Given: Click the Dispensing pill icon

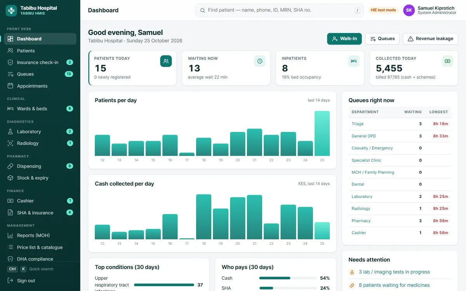Looking at the screenshot, I should pyautogui.click(x=10, y=166).
